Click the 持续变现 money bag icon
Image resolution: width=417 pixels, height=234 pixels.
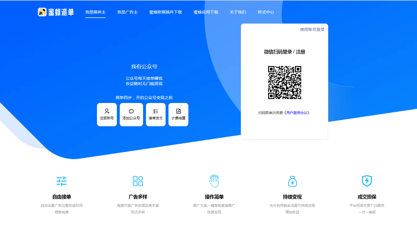pos(292,181)
